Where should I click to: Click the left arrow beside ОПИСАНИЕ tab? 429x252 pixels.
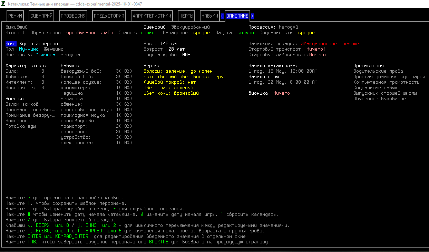[x=222, y=16]
